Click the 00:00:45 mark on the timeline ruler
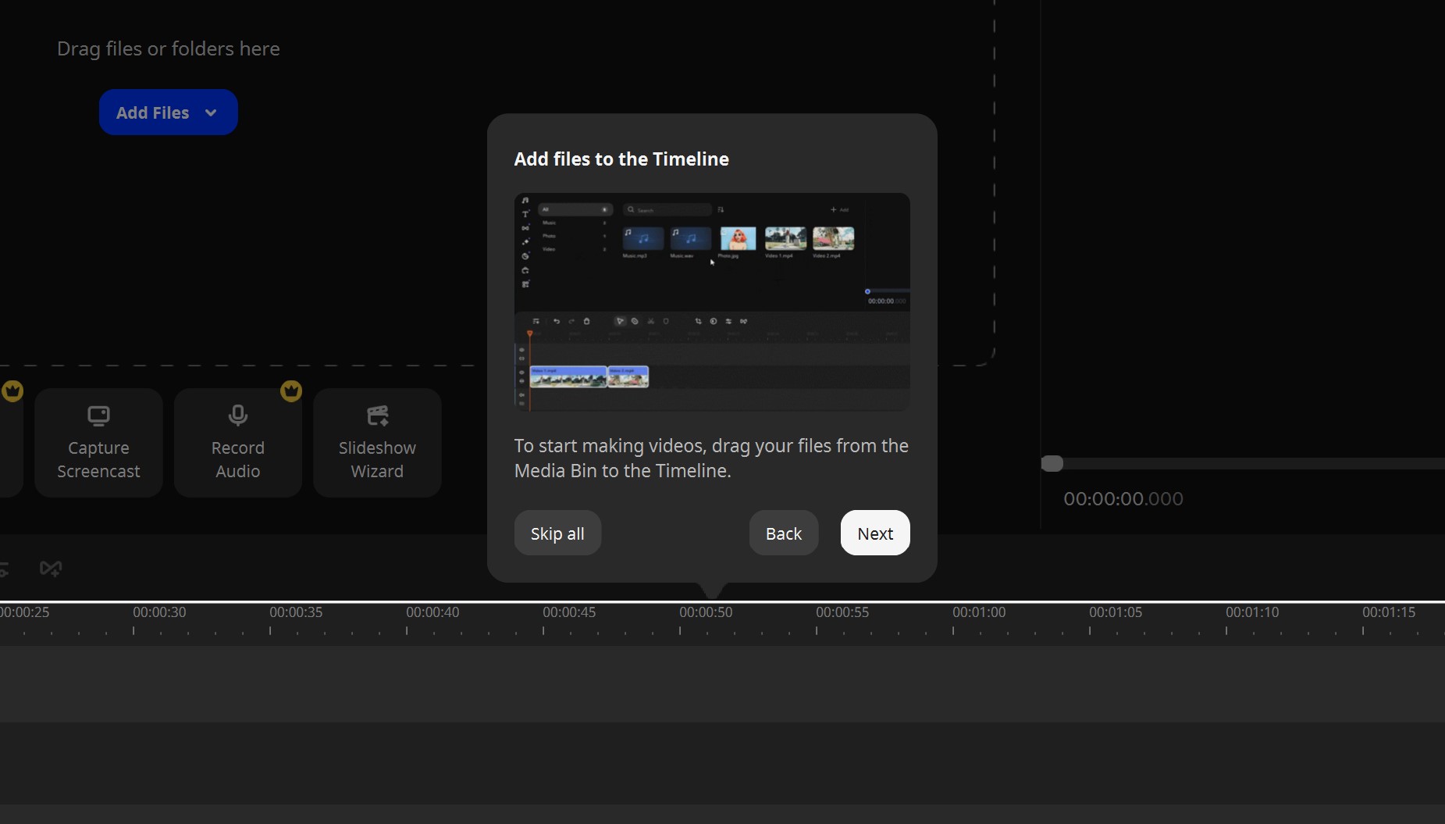Viewport: 1445px width, 824px height. pos(568,612)
